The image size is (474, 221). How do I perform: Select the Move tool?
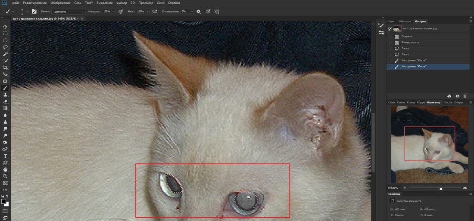coord(5,27)
